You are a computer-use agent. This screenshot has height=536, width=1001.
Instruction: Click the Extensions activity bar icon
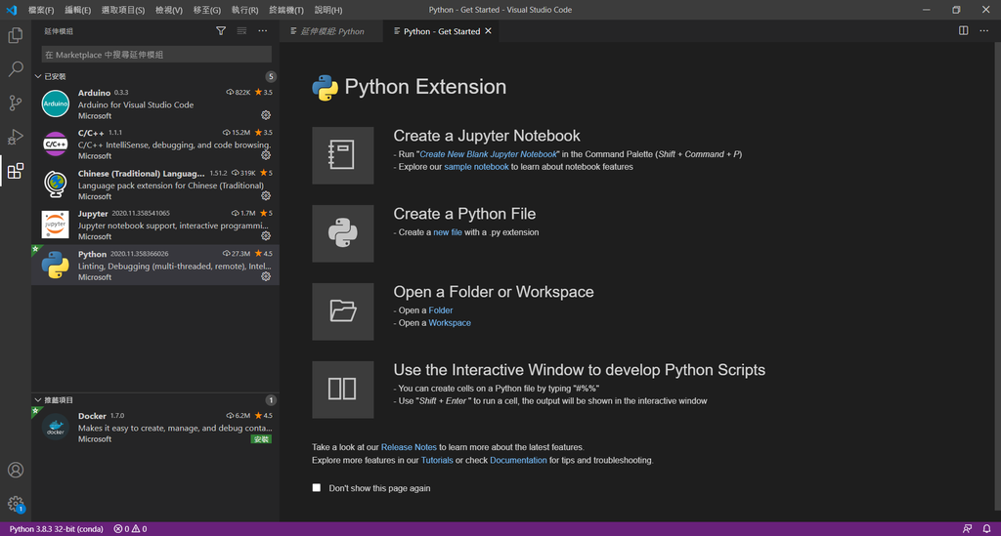[16, 171]
